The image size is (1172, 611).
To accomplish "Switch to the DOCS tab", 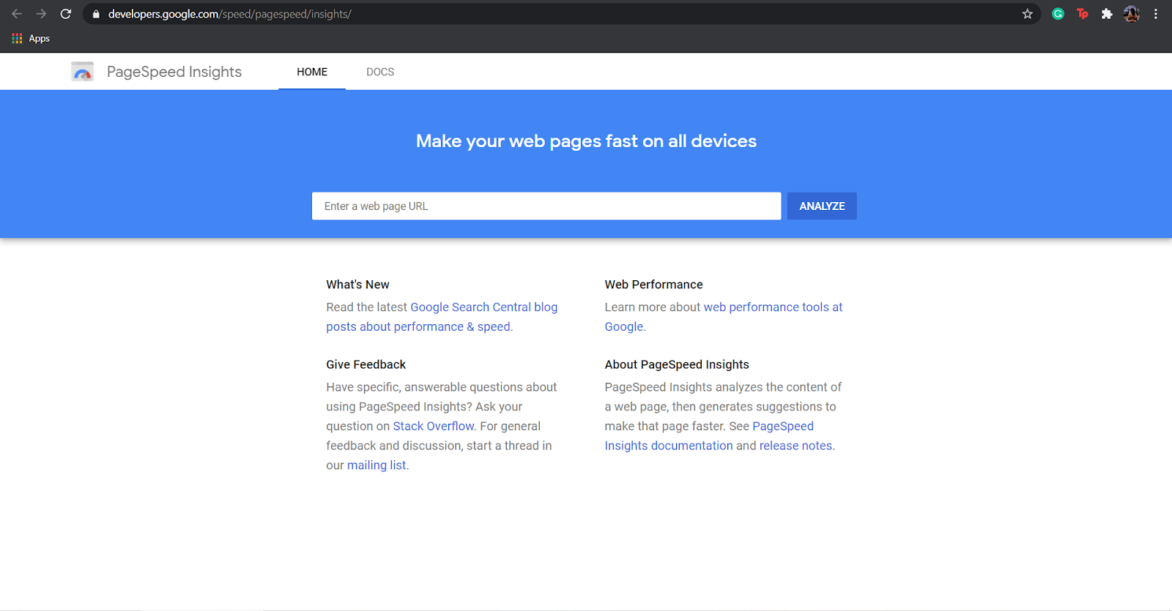I will point(380,72).
